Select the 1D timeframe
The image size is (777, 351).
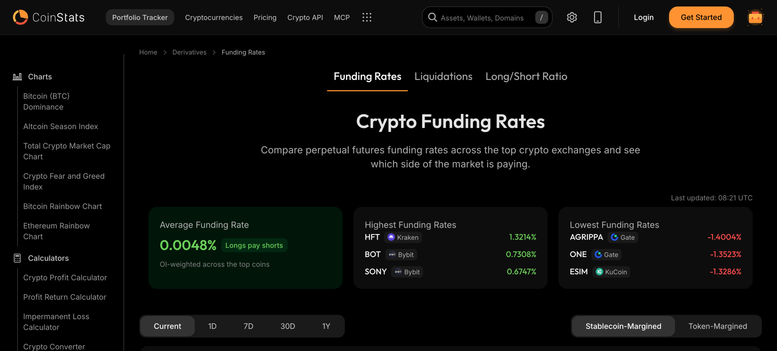click(x=212, y=326)
